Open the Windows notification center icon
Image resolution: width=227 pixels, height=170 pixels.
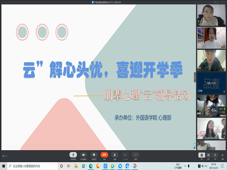[x=222, y=166]
